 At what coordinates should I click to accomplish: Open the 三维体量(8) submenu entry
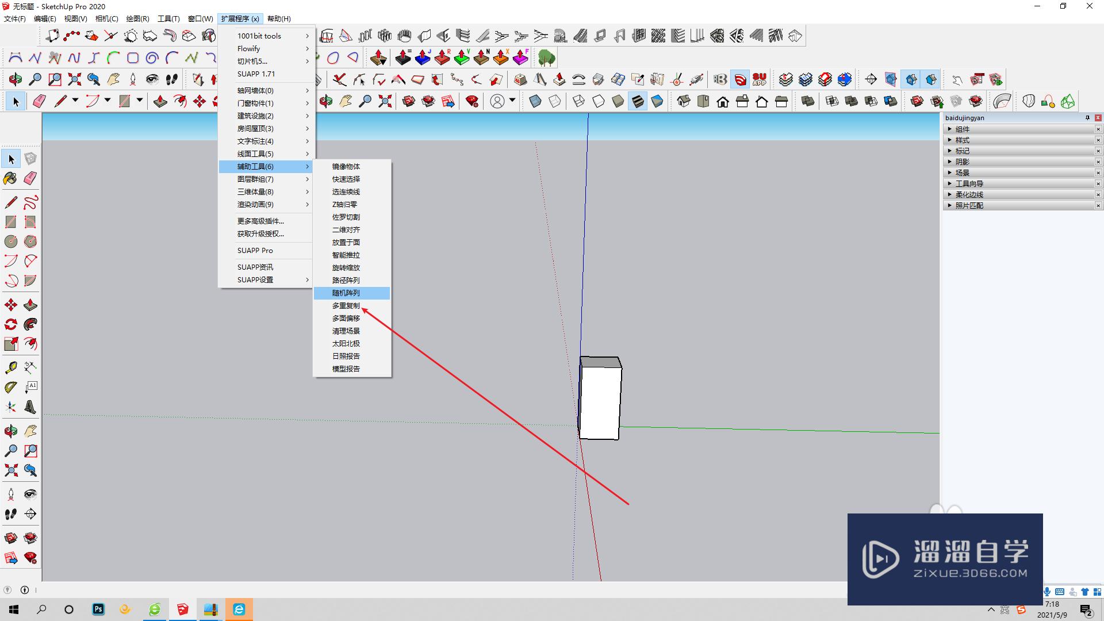[x=266, y=192]
